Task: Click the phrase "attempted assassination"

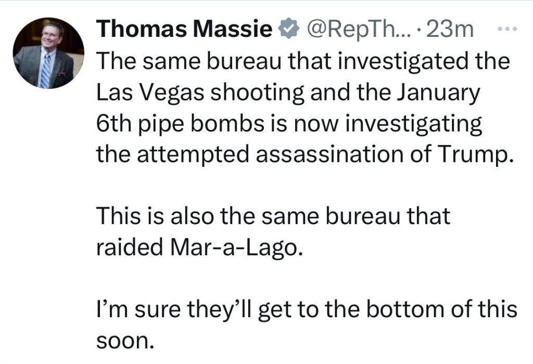Action: [281, 154]
